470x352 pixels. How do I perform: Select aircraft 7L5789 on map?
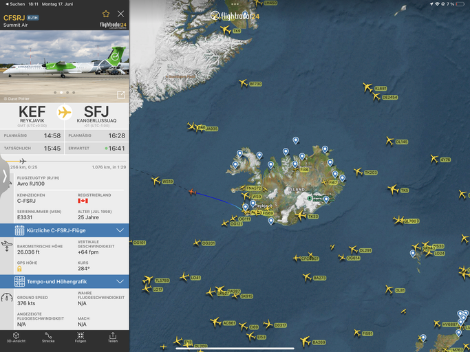click(148, 280)
